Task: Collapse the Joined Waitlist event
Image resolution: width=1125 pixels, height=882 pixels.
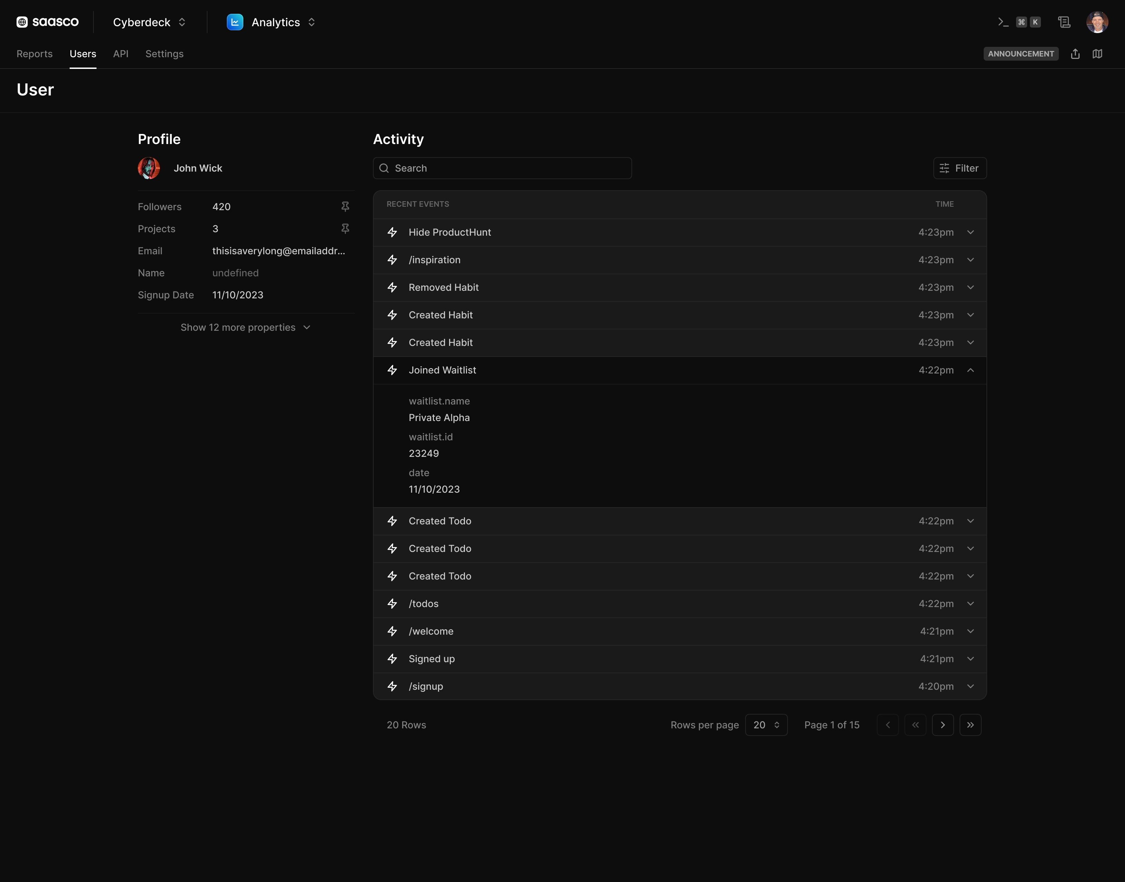Action: click(x=971, y=370)
